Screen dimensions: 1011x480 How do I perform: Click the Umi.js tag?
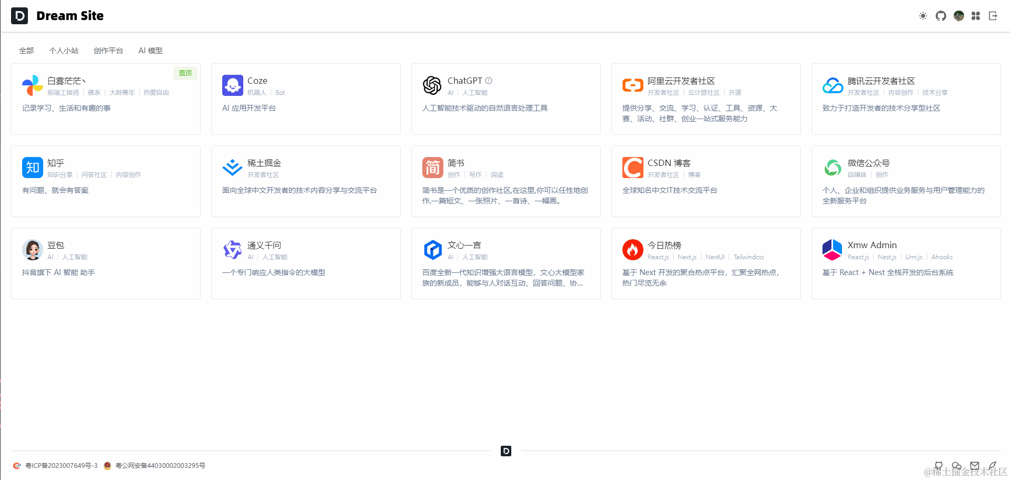click(914, 257)
